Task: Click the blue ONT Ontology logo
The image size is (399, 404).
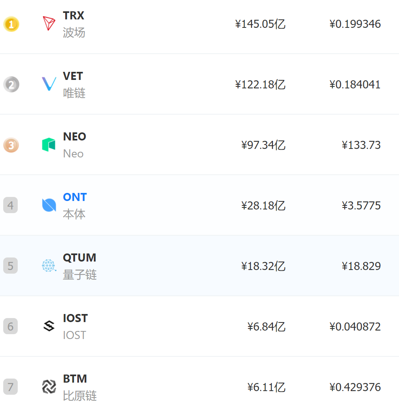Action: pos(49,205)
